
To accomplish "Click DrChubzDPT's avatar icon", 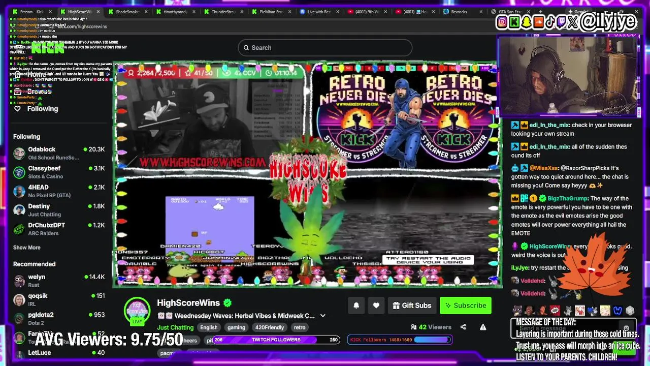I will (19, 229).
